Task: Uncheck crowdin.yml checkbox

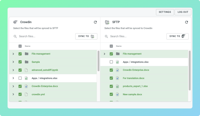Action: pyautogui.click(x=20, y=94)
